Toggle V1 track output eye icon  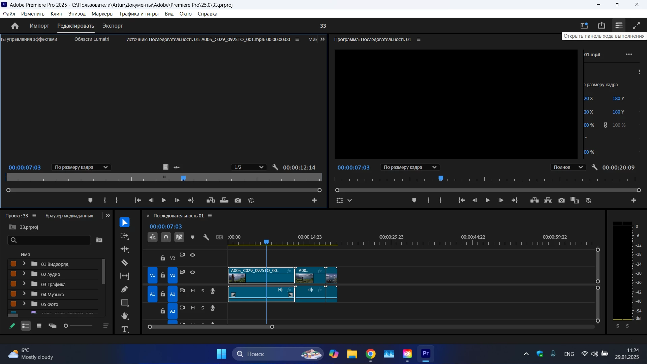192,272
